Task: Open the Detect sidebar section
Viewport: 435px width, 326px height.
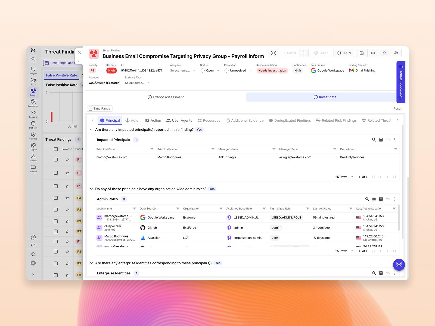Action: point(33,92)
